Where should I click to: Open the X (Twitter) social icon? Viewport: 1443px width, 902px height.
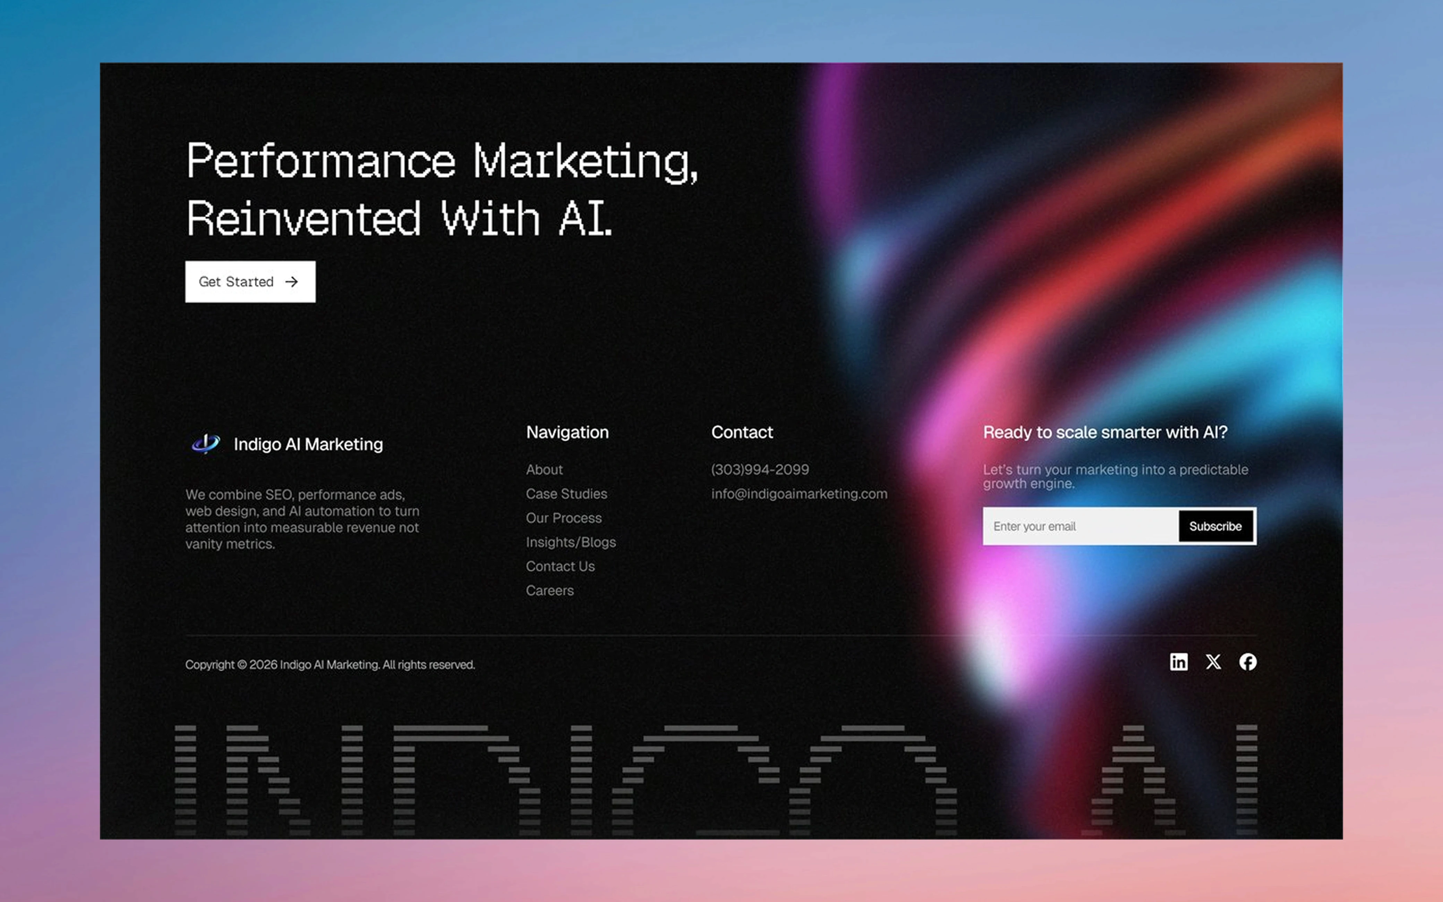[x=1213, y=662]
